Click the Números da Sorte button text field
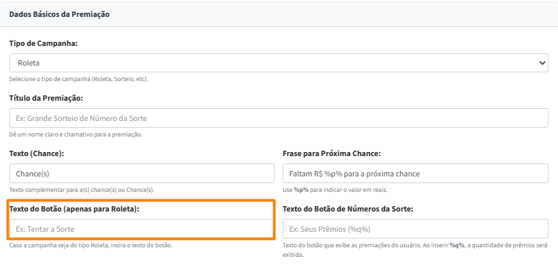 coord(415,228)
